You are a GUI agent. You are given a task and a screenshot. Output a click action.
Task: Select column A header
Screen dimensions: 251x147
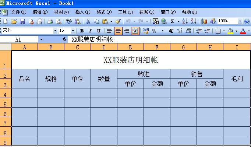coord(25,47)
